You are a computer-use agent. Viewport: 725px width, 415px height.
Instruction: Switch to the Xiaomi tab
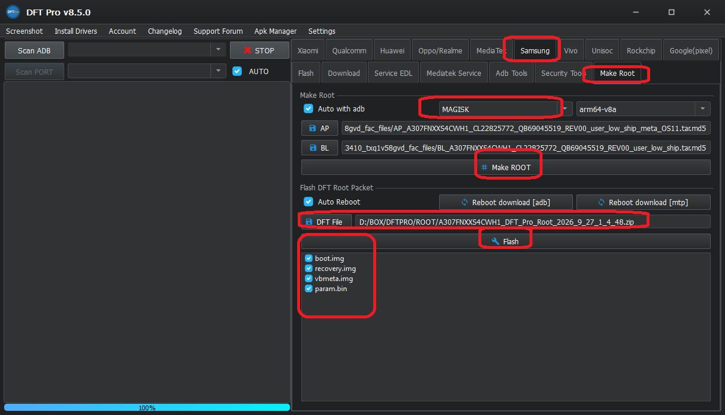(308, 50)
